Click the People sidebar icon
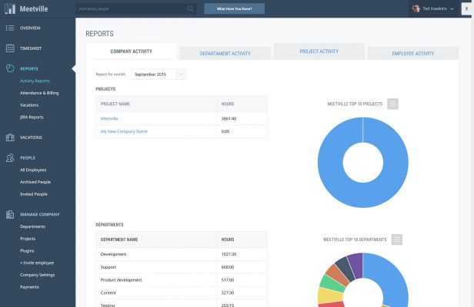 10,158
